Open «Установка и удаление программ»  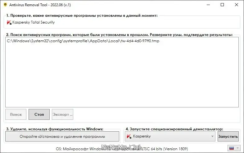[62, 137]
